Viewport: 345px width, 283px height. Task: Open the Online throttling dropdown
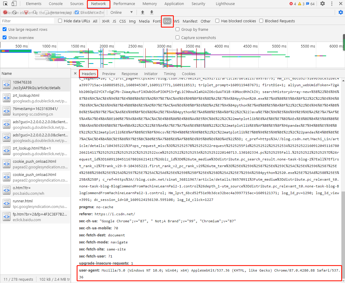pos(122,12)
